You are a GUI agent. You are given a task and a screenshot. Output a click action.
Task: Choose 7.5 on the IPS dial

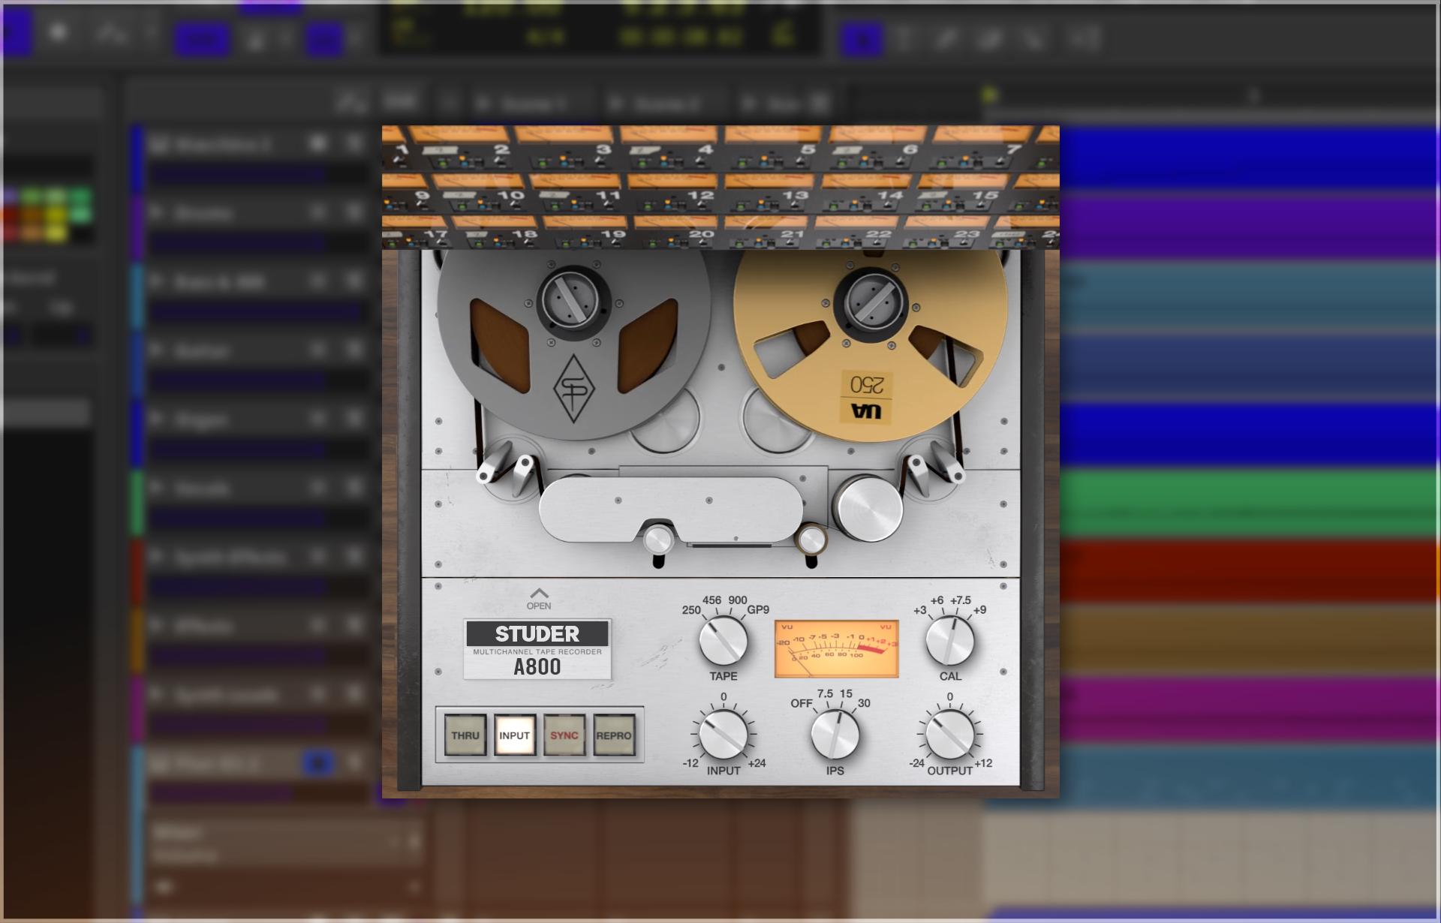click(x=825, y=693)
